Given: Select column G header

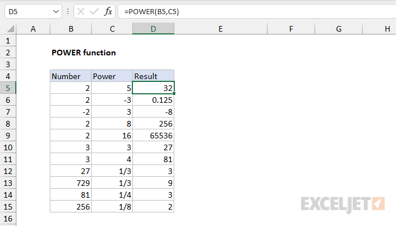Looking at the screenshot, I should (x=339, y=29).
